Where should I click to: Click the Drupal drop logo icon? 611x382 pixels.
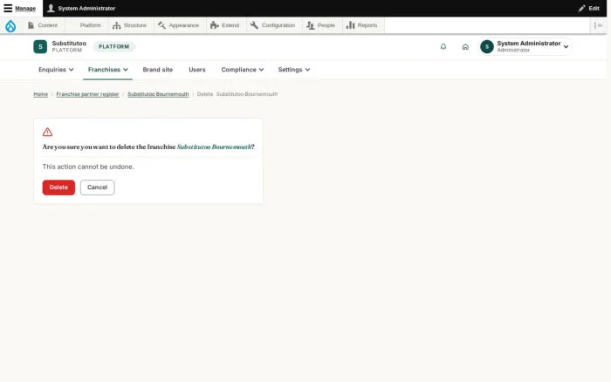click(10, 25)
